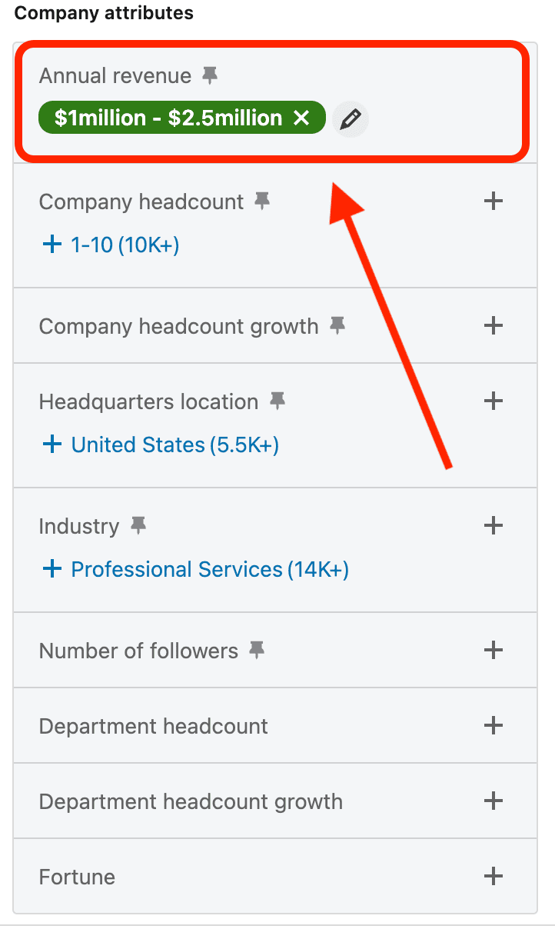This screenshot has width=555, height=929.
Task: Expand the Number of followers filter
Action: (x=493, y=651)
